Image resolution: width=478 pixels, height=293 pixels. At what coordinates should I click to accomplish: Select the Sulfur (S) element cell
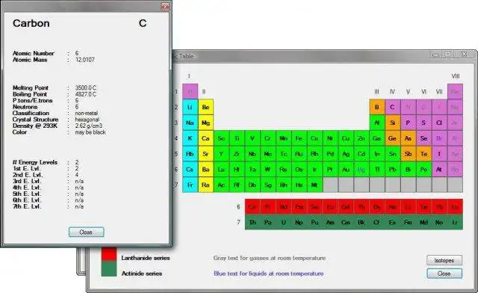click(x=423, y=123)
